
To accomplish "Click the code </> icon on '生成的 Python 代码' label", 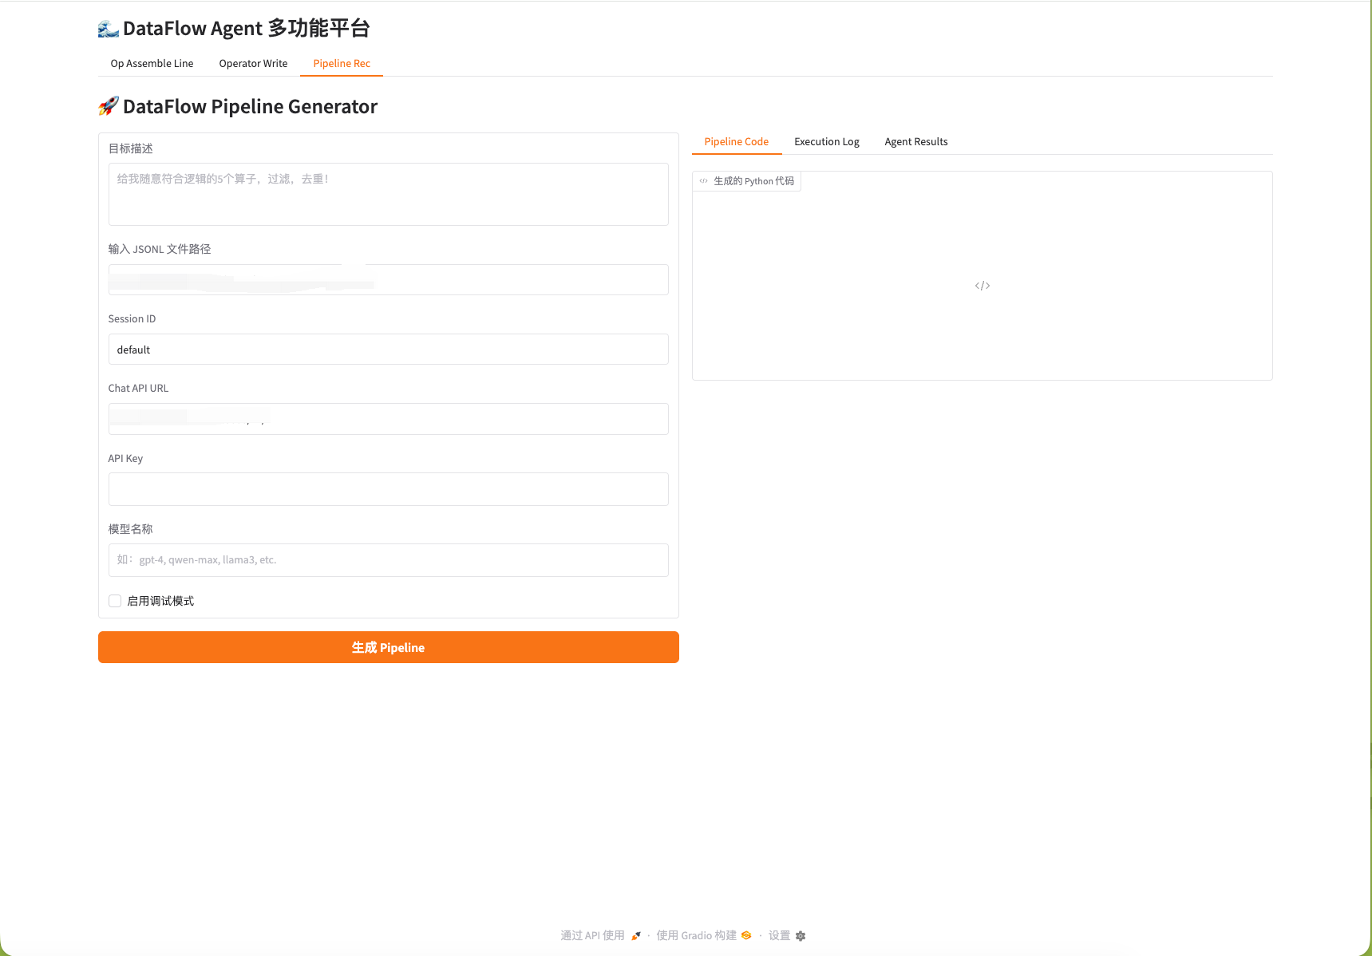I will point(704,181).
